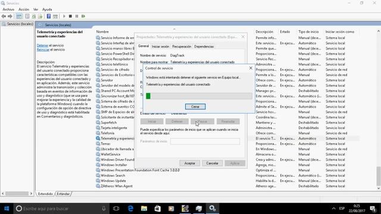Start service using toolbar play icon
This screenshot has height=214, width=381.
point(64,16)
